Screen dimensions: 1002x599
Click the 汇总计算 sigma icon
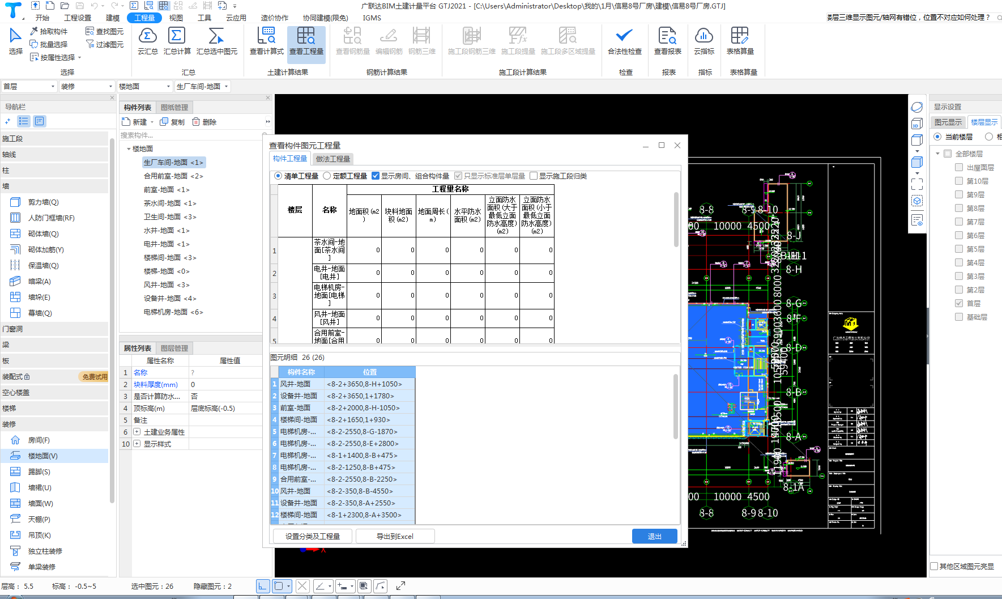coord(177,41)
